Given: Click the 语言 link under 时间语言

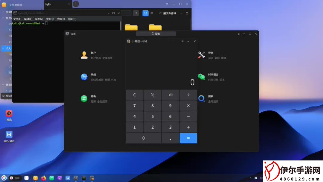Looking at the screenshot, I should (x=222, y=80).
